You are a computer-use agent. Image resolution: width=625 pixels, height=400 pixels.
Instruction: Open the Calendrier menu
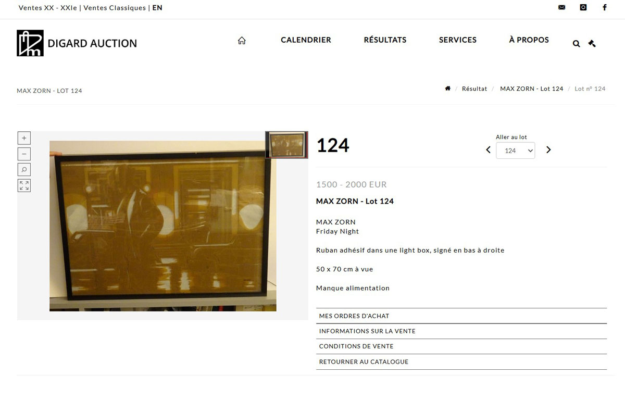306,40
